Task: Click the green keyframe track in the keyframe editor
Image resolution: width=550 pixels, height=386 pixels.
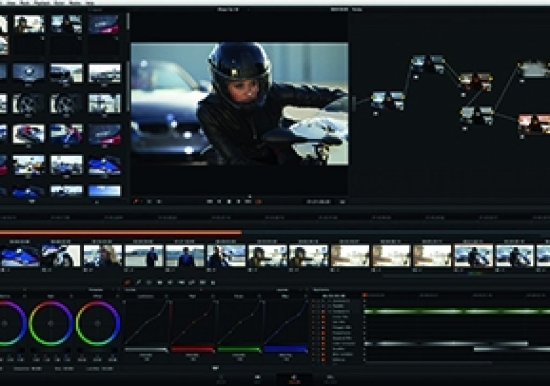Action: 457,311
